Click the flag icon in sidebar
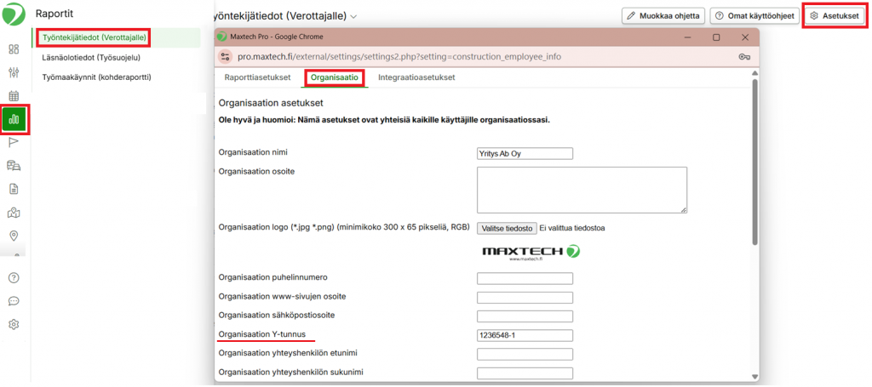The image size is (872, 387). [14, 142]
